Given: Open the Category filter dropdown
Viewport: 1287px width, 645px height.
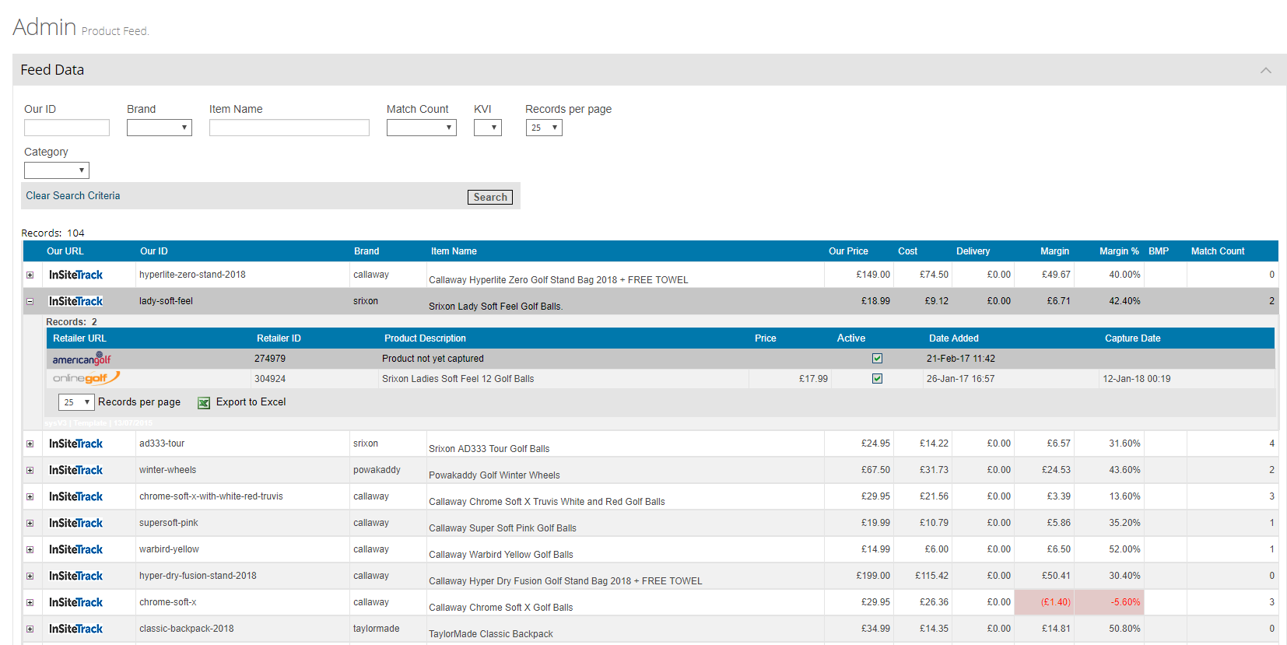Looking at the screenshot, I should (57, 170).
